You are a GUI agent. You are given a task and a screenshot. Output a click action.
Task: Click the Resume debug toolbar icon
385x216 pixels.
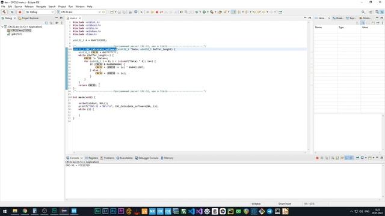pyautogui.click(x=147, y=12)
